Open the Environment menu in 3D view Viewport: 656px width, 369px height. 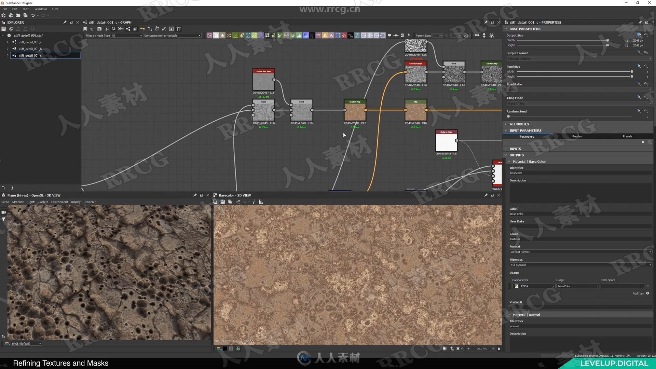coord(59,202)
